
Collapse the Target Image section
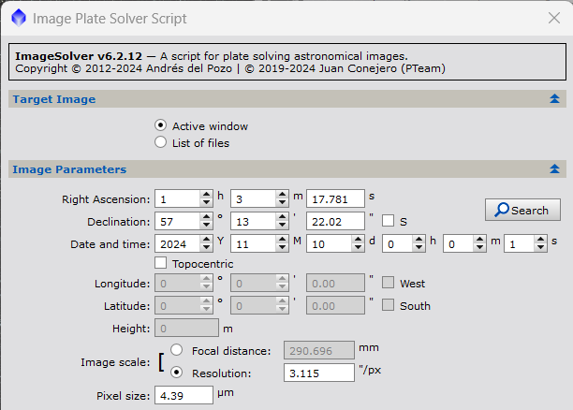coord(554,98)
